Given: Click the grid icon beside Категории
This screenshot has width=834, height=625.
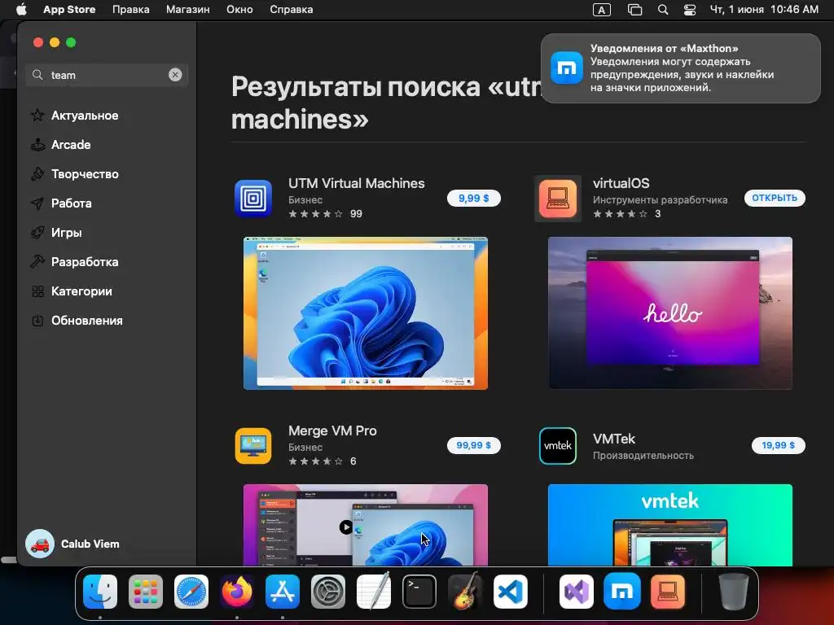Looking at the screenshot, I should [37, 291].
